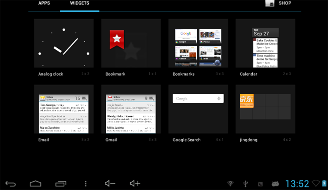Screen dimensions: 328x190
Task: Tap the Home navigation icon
Action: [35, 183]
